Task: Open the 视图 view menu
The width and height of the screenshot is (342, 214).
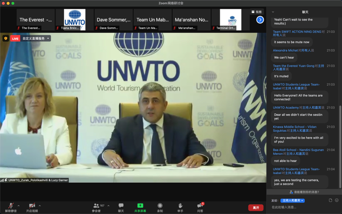Action: click(x=256, y=12)
